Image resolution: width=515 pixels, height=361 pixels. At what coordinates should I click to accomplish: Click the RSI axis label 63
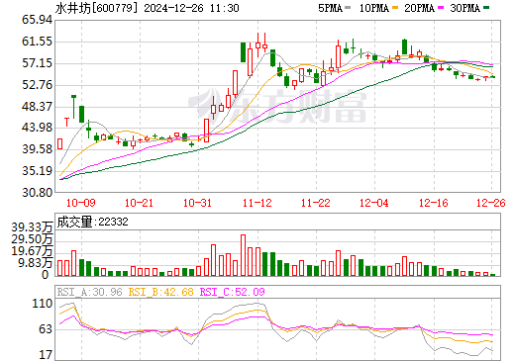pos(46,329)
